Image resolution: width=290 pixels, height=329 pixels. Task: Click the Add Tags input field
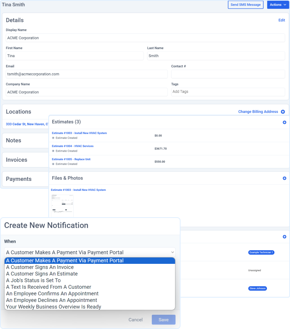(x=228, y=92)
